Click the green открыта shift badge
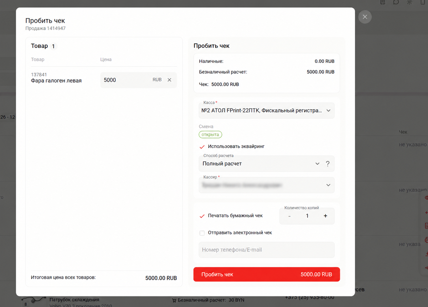This screenshot has width=428, height=307. (x=210, y=134)
